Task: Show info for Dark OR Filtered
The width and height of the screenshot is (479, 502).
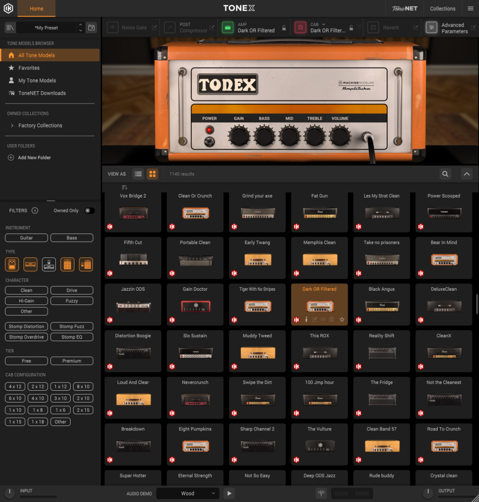Action: [306, 319]
